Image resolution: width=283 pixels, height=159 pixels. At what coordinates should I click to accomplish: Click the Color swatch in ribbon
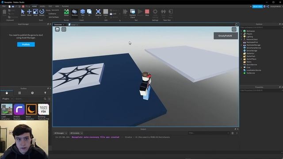(x=106, y=12)
